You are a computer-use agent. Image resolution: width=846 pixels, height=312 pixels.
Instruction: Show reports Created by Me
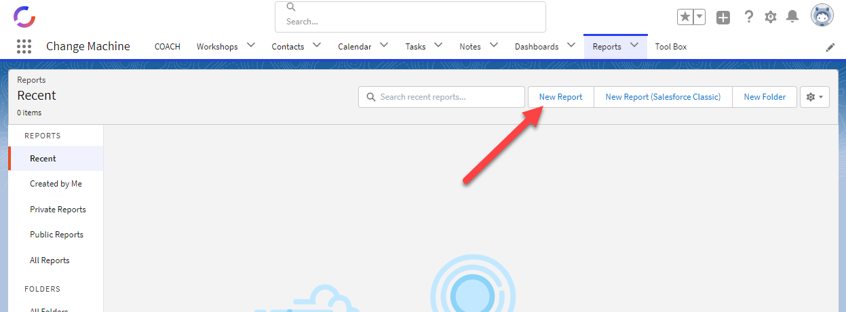coord(56,184)
